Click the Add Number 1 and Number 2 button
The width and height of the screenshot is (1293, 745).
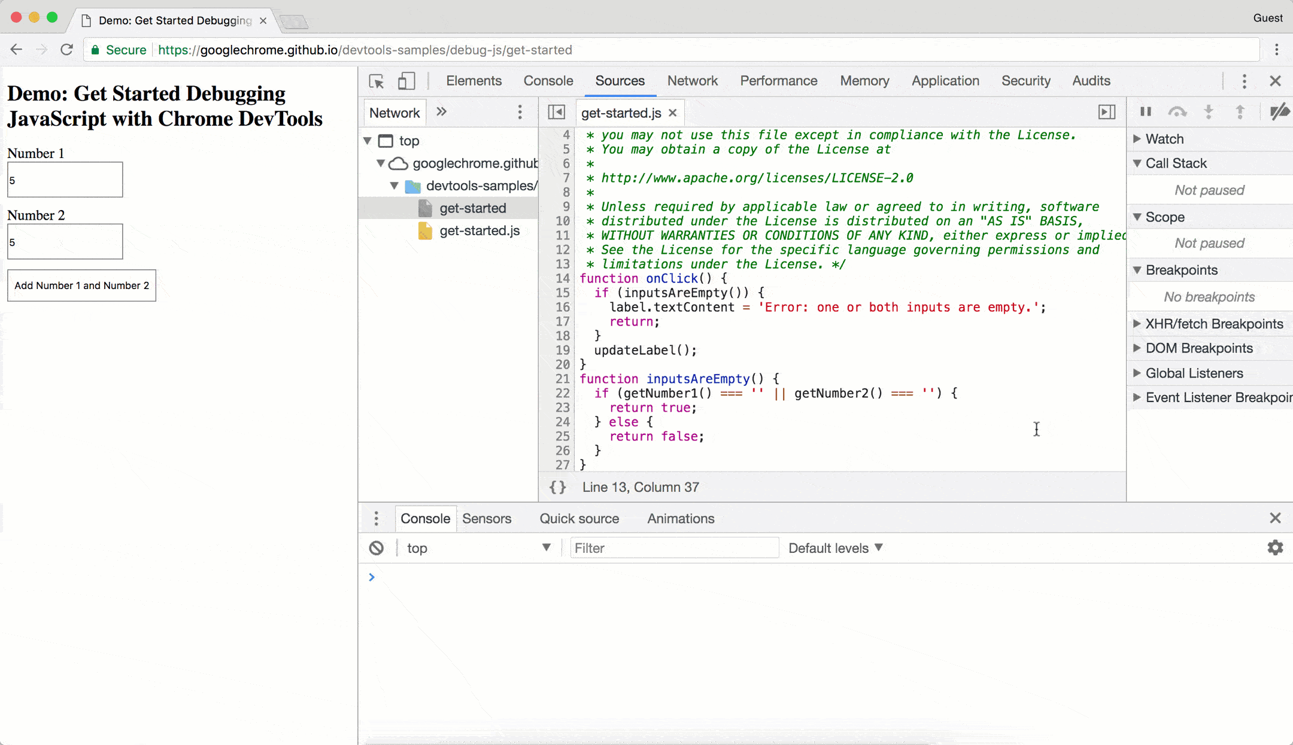coord(81,285)
